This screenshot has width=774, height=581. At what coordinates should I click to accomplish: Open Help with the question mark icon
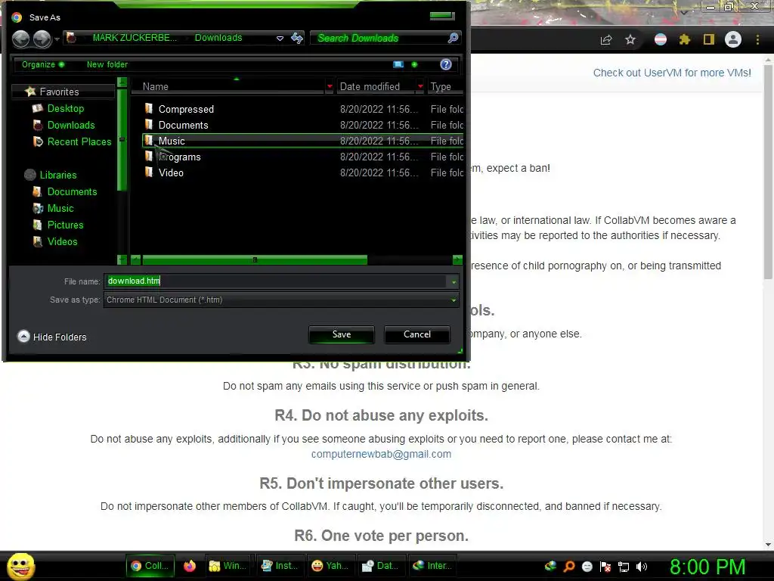[x=446, y=64]
